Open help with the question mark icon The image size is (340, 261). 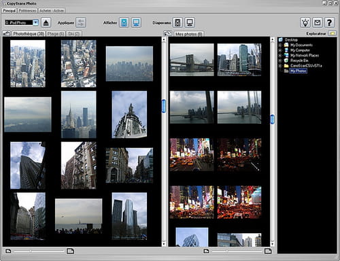[329, 22]
